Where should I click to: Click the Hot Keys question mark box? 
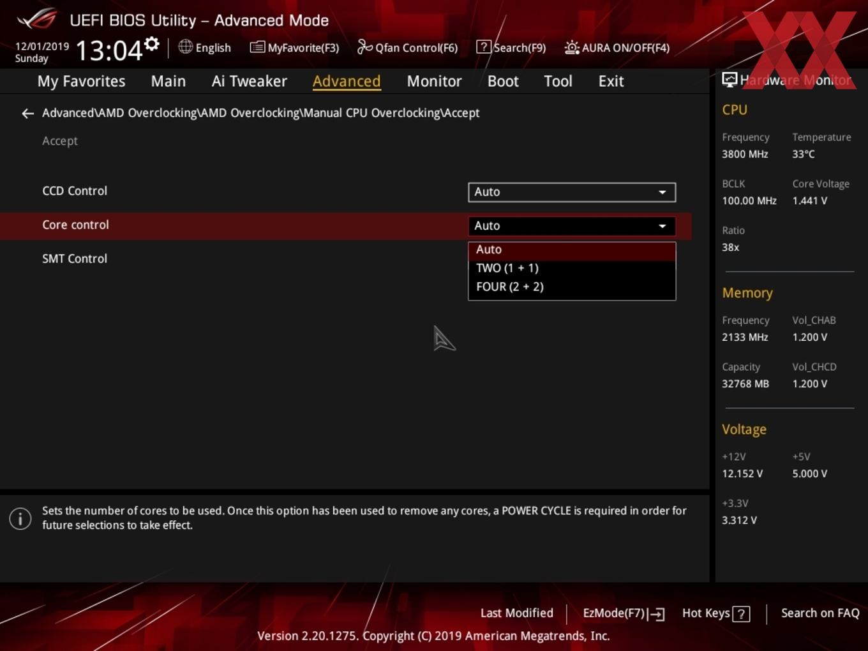(741, 614)
